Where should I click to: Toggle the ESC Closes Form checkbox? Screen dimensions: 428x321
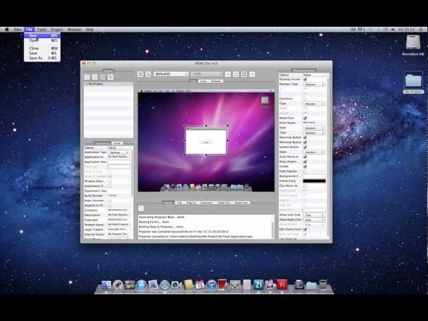tap(305, 229)
